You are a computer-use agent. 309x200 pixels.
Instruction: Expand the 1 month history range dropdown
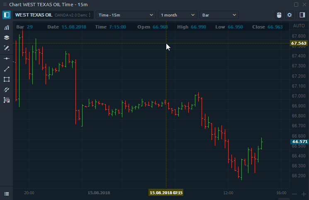tap(178, 15)
